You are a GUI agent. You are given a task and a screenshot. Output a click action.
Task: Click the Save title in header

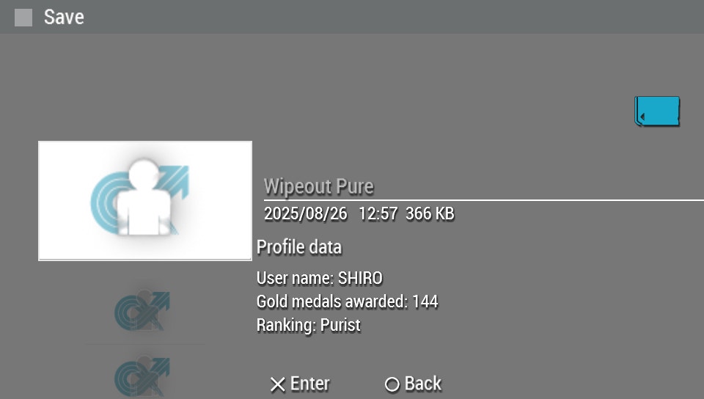click(x=64, y=18)
